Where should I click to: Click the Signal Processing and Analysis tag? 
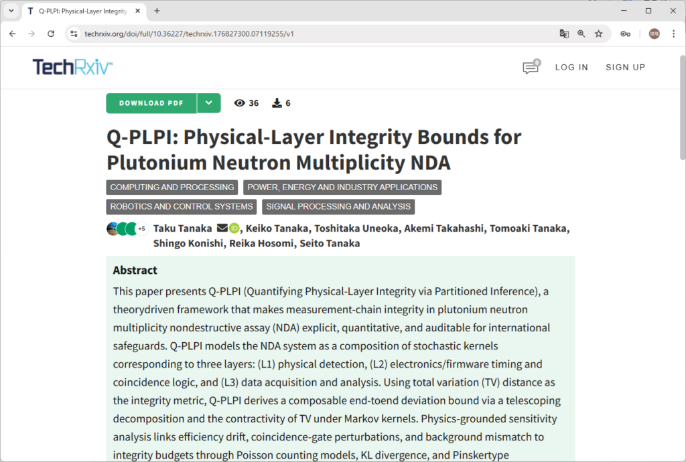pos(337,206)
